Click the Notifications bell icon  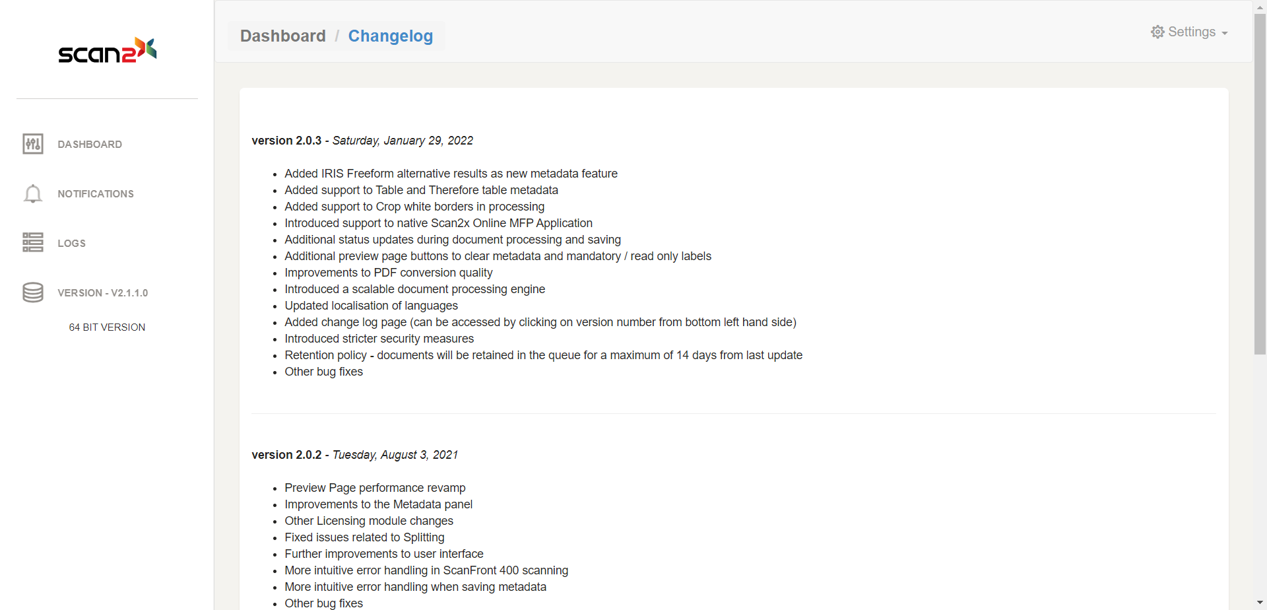pyautogui.click(x=33, y=193)
